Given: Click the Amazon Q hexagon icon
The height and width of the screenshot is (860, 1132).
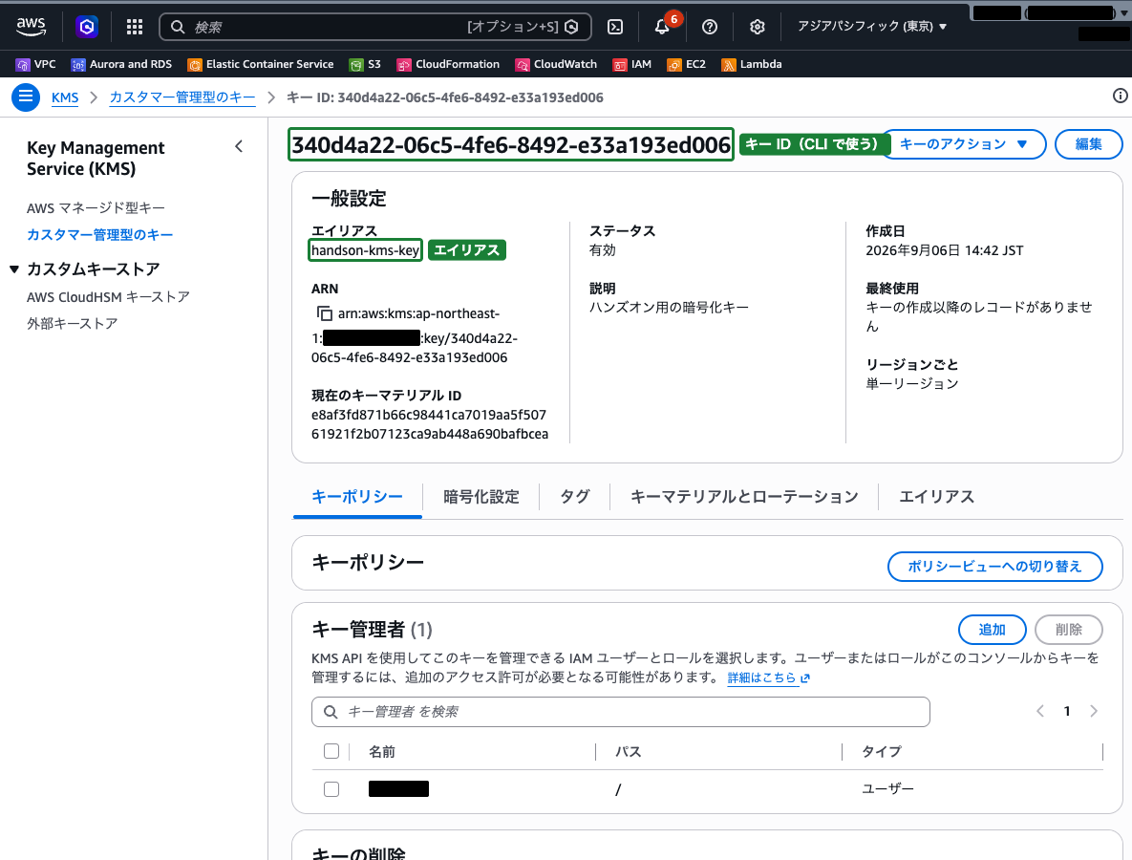Looking at the screenshot, I should [87, 27].
